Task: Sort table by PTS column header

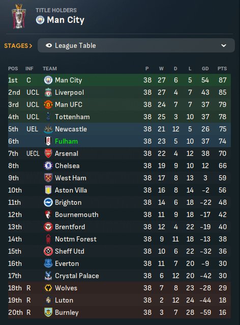Action: pyautogui.click(x=222, y=69)
